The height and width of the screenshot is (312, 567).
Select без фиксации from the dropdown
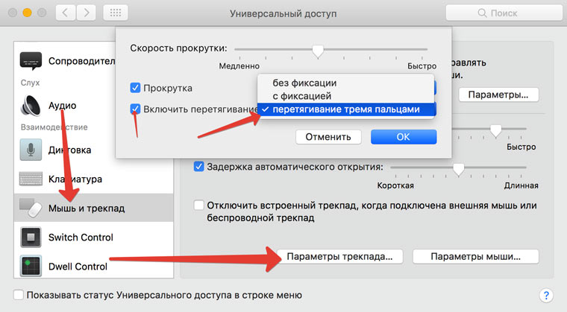click(x=304, y=83)
